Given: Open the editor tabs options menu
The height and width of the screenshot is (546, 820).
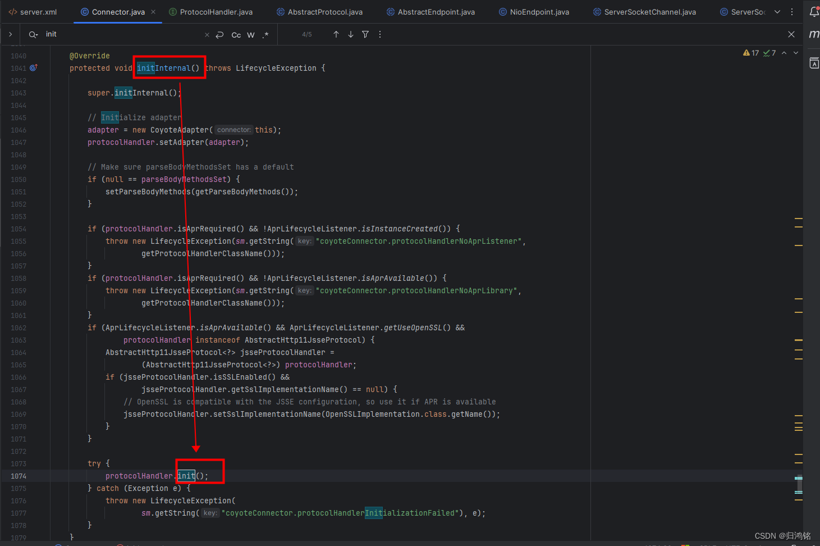Looking at the screenshot, I should (792, 12).
